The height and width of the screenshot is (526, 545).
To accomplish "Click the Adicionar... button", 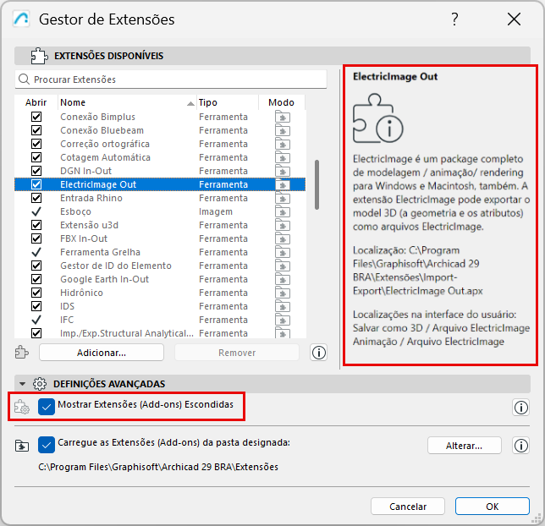I will tap(102, 353).
